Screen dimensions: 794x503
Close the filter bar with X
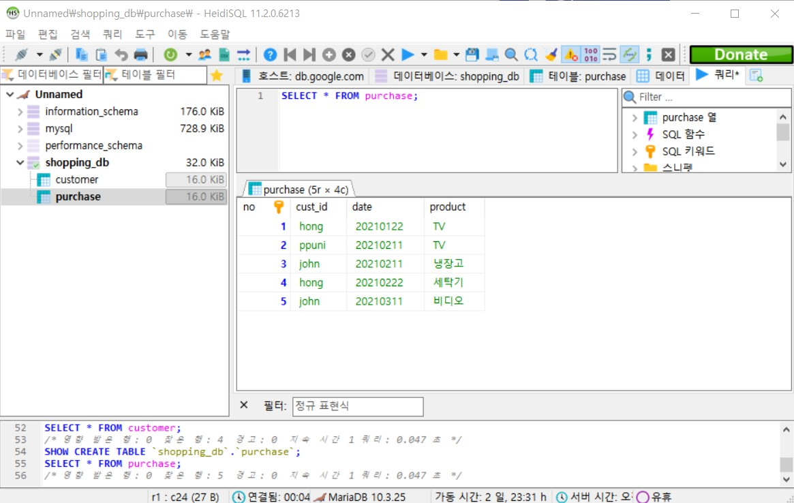click(243, 406)
